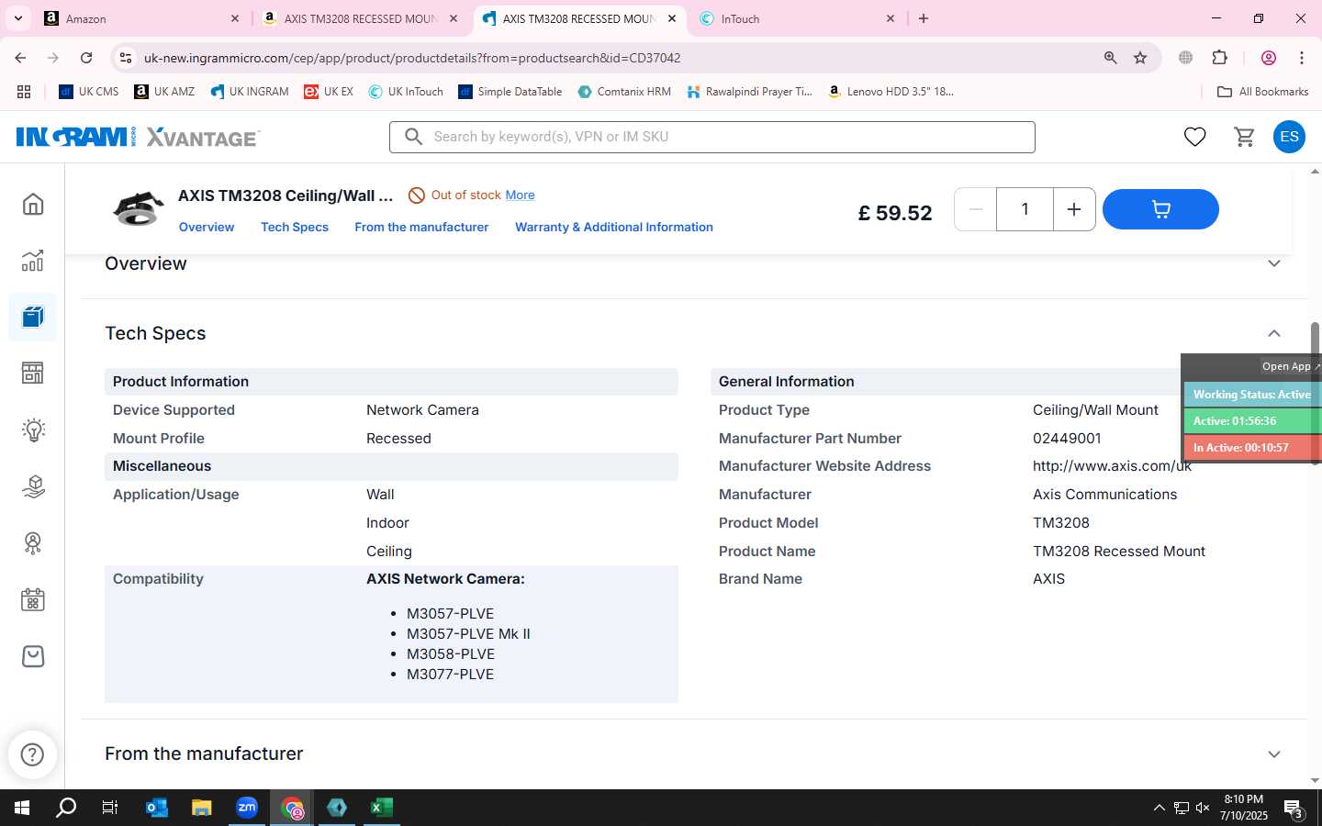Screen dimensions: 1322x826
Task: Open the lightbulb insights icon in sidebar
Action: pos(33,430)
